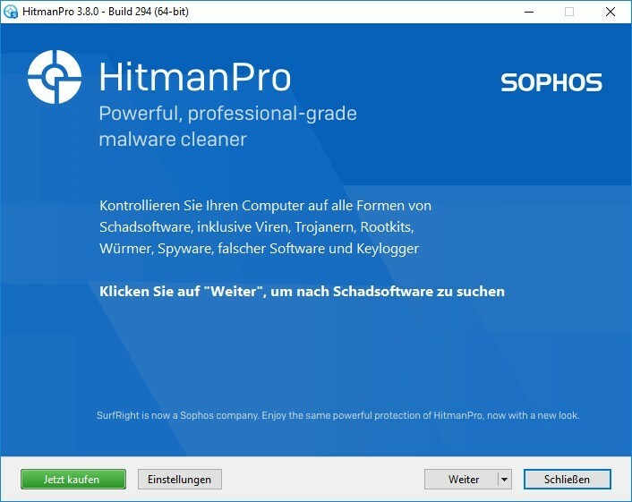Image resolution: width=632 pixels, height=502 pixels.
Task: Open Einstellungen settings
Action: point(179,479)
